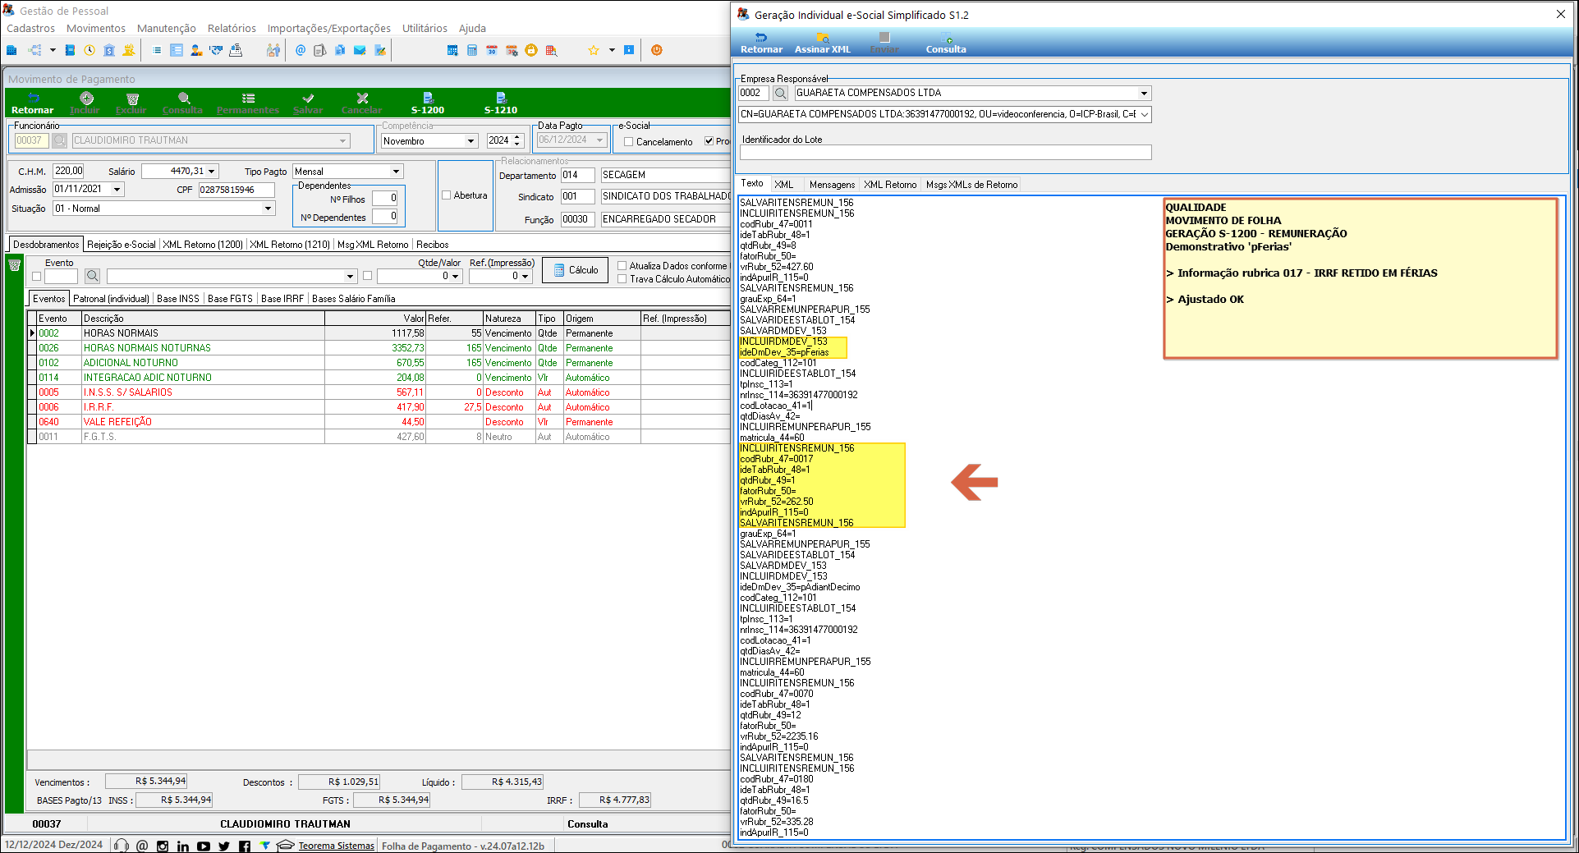This screenshot has height=853, width=1579.
Task: Click Retornar in e-Social Simplificado window
Action: [761, 43]
